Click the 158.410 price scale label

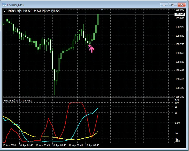pos(180,79)
